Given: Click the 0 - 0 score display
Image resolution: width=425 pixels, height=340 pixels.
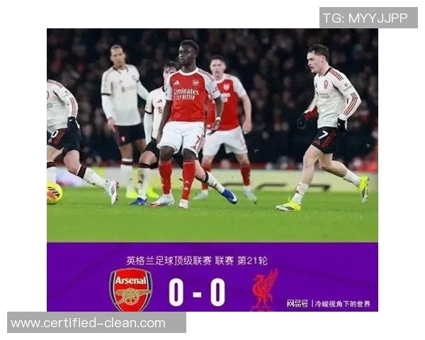Looking at the screenshot, I should click(197, 293).
